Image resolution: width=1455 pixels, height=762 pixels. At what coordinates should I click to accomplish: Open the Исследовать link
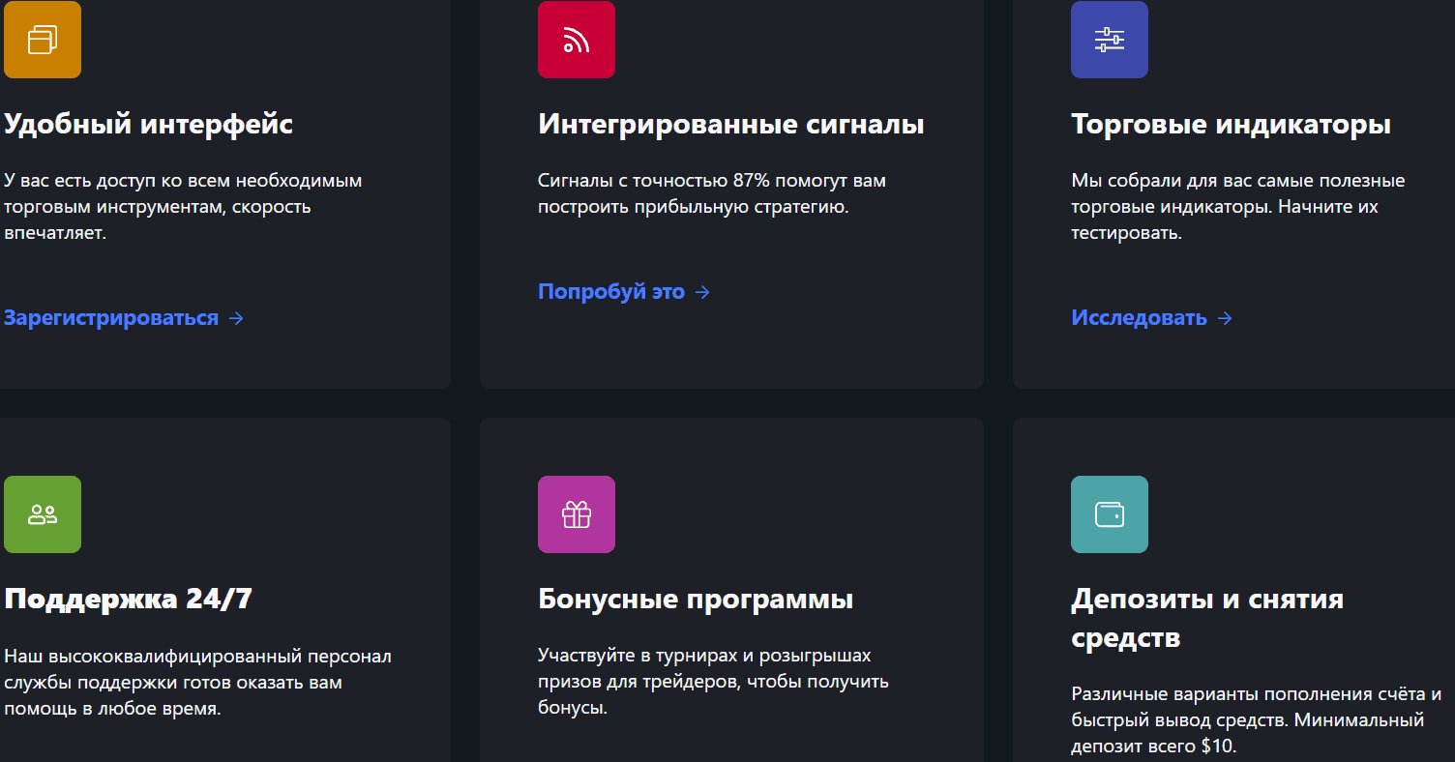click(x=1139, y=318)
